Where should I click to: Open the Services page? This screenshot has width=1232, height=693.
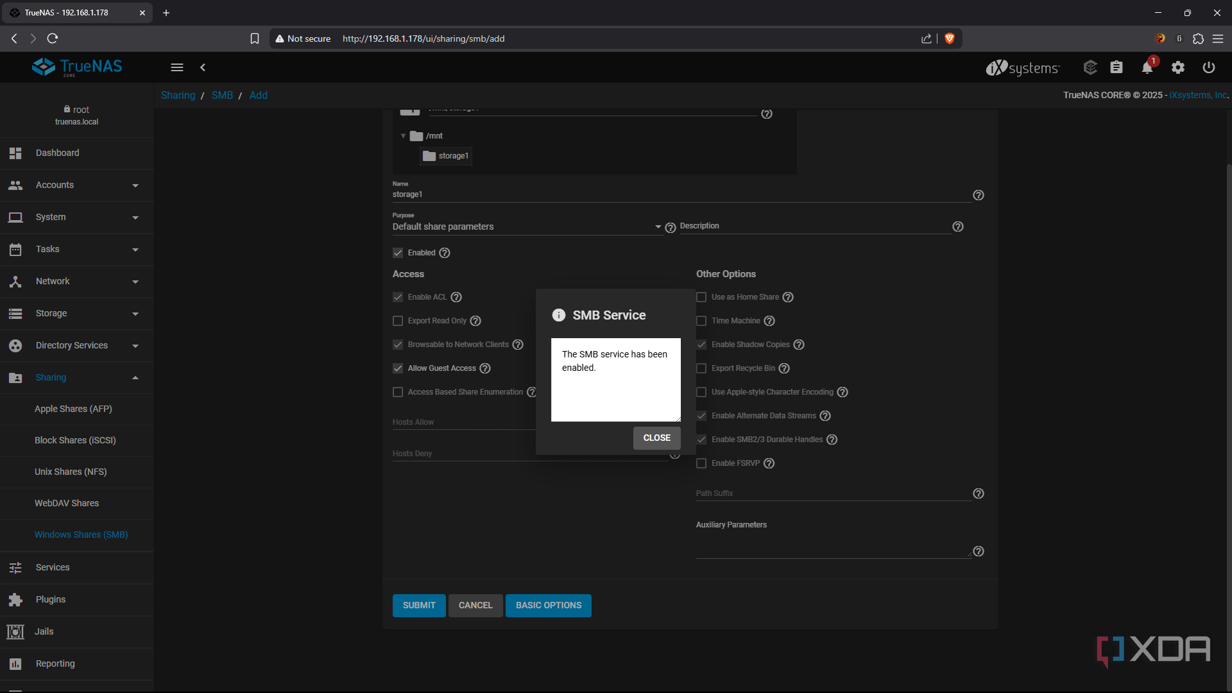(77, 568)
